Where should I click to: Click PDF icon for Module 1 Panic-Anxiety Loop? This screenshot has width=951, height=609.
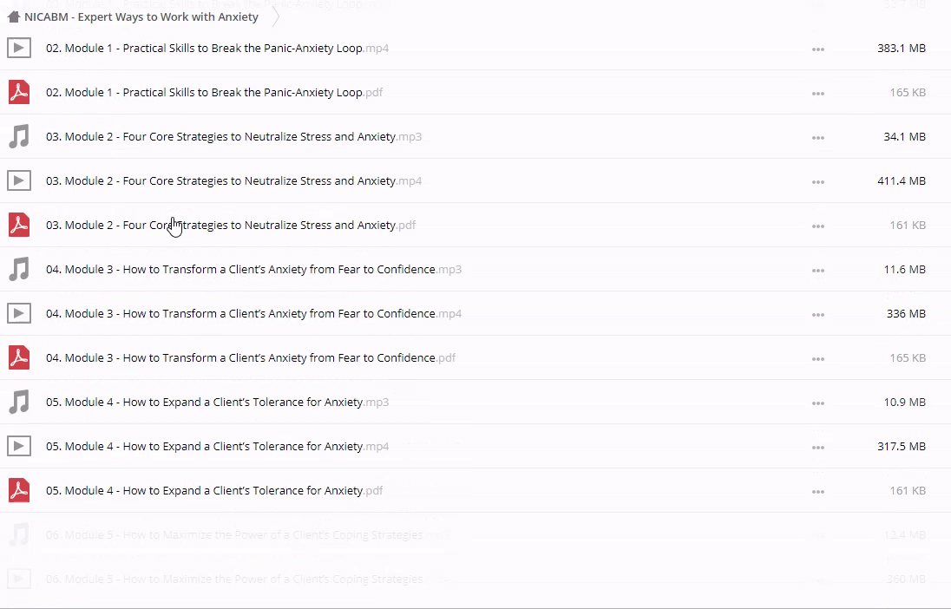[19, 93]
